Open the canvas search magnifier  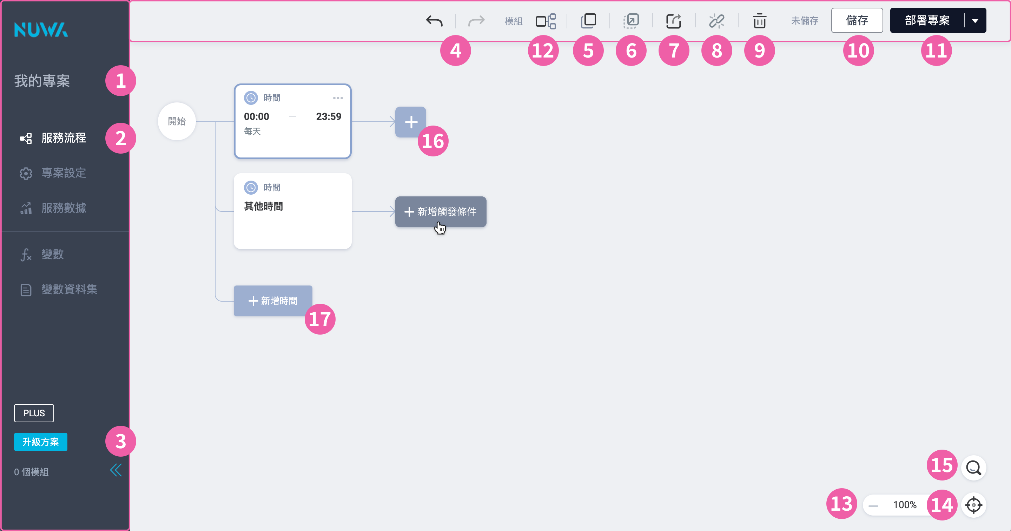tap(974, 468)
